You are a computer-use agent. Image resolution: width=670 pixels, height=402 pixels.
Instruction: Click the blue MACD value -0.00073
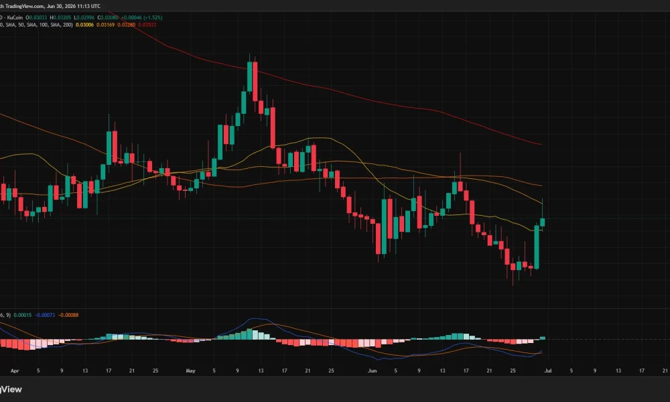click(45, 315)
